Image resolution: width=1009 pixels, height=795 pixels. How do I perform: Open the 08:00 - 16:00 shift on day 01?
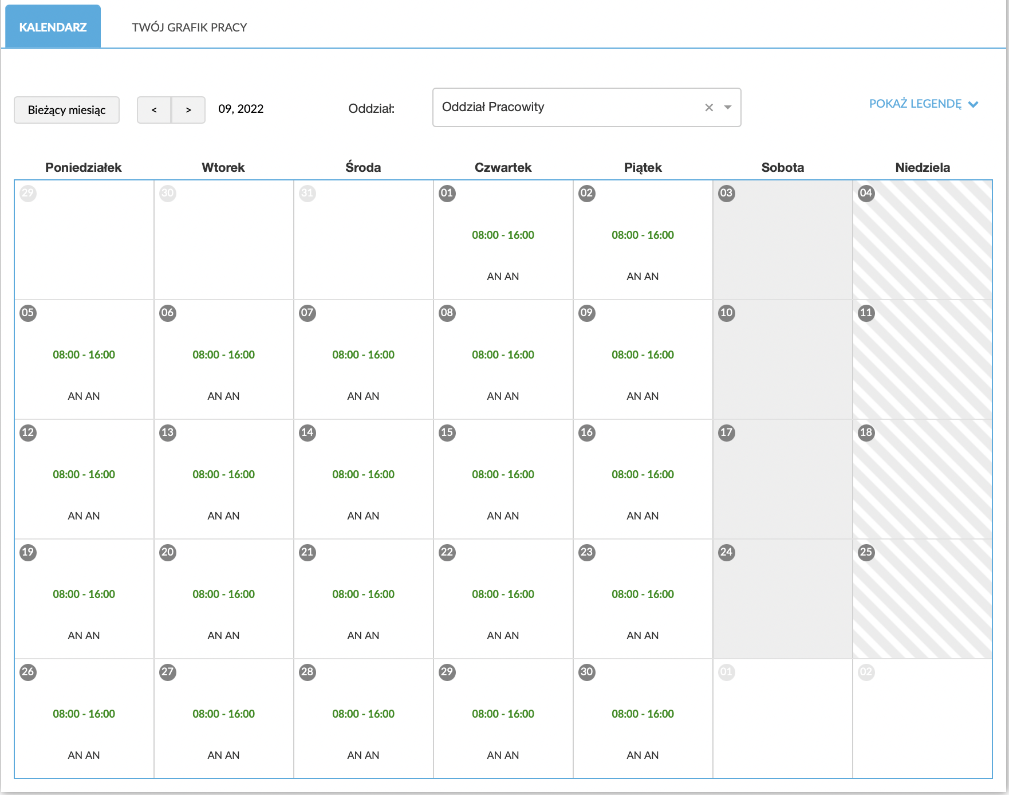[503, 235]
